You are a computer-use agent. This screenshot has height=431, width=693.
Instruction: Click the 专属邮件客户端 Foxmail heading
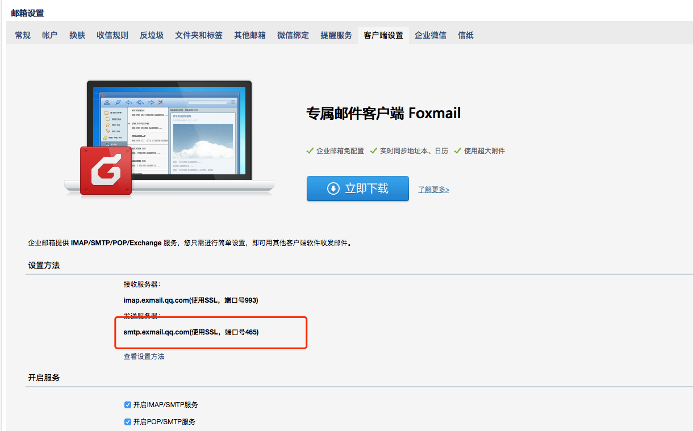[383, 113]
